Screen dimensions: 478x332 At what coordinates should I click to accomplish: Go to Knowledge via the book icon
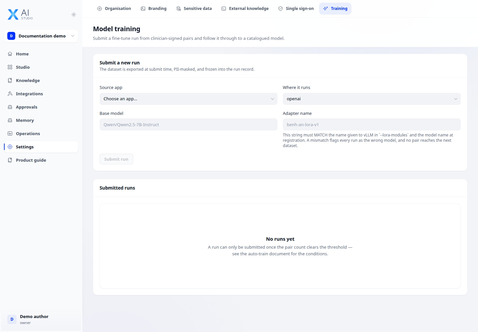point(10,80)
